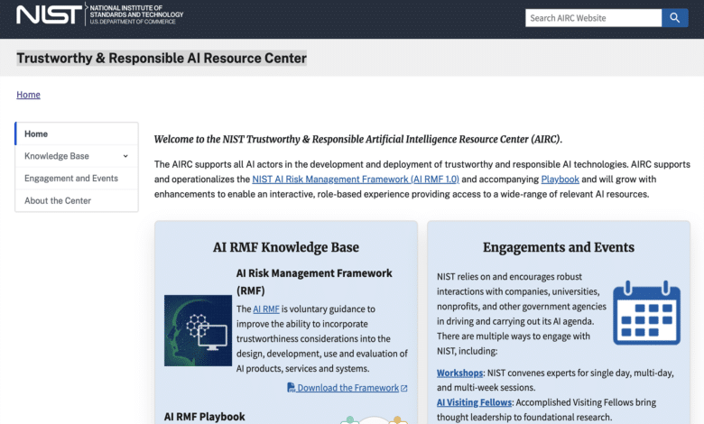Viewport: 704px width, 424px height.
Task: Expand the Knowledge Base sidebar chevron
Action: point(125,156)
